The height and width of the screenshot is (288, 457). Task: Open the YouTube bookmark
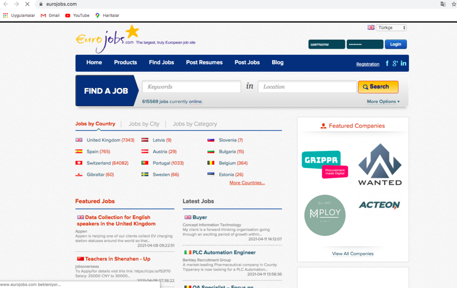[x=77, y=15]
